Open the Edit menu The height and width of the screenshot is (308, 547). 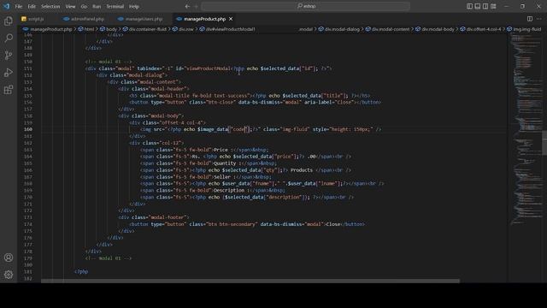[x=32, y=6]
